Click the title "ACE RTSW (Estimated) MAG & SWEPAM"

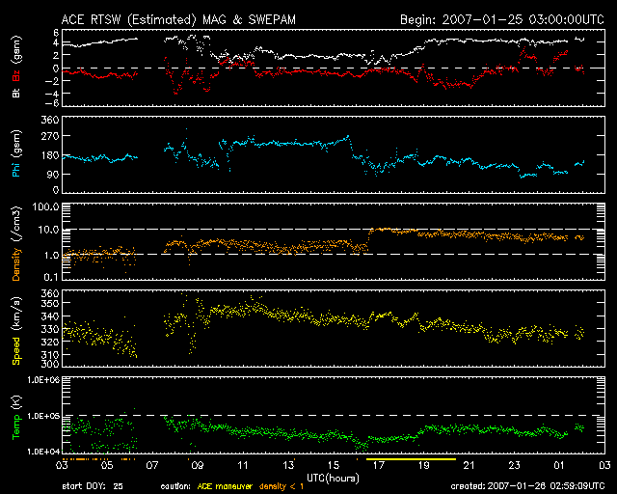pos(178,19)
